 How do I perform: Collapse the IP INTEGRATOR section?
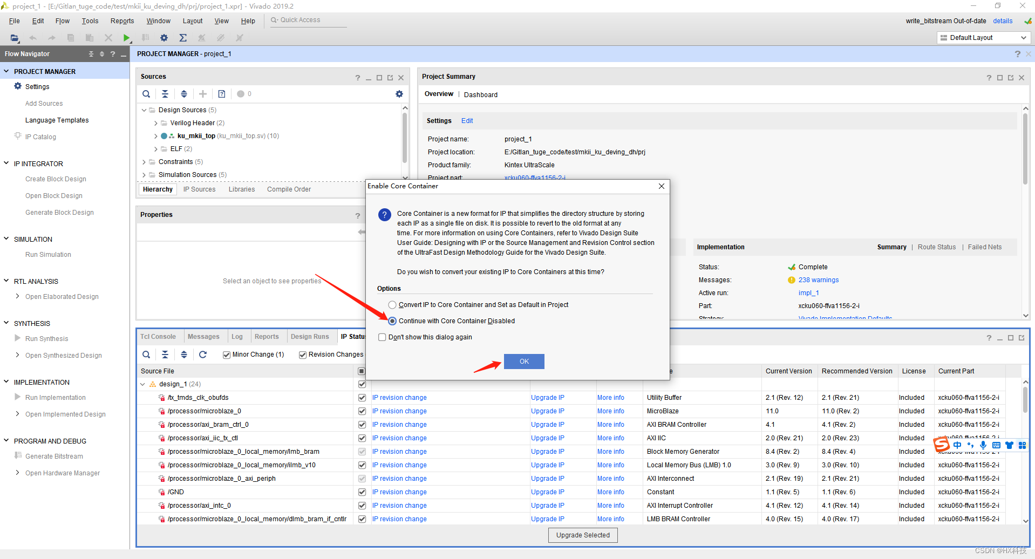[x=6, y=163]
